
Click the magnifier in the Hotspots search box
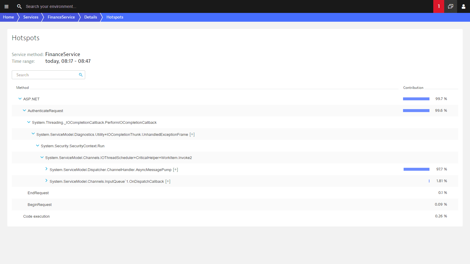(81, 75)
